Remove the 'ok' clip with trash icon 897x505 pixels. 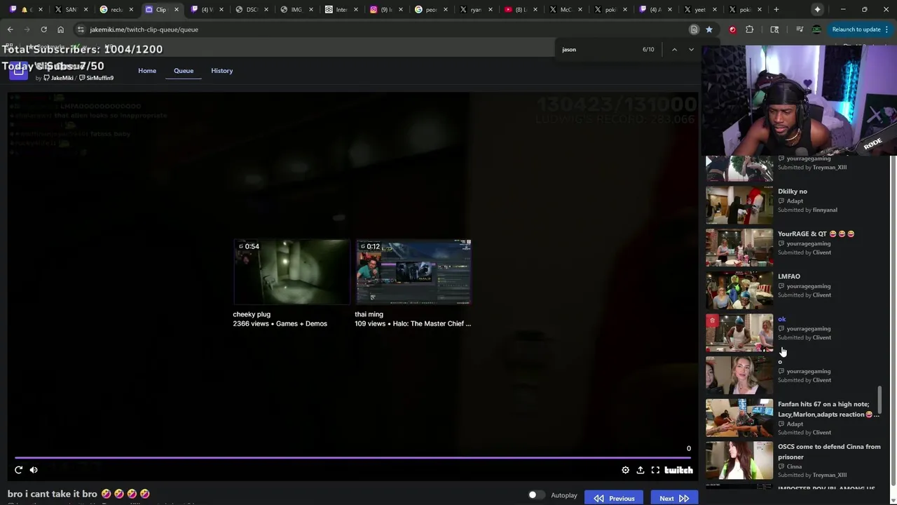tap(712, 321)
